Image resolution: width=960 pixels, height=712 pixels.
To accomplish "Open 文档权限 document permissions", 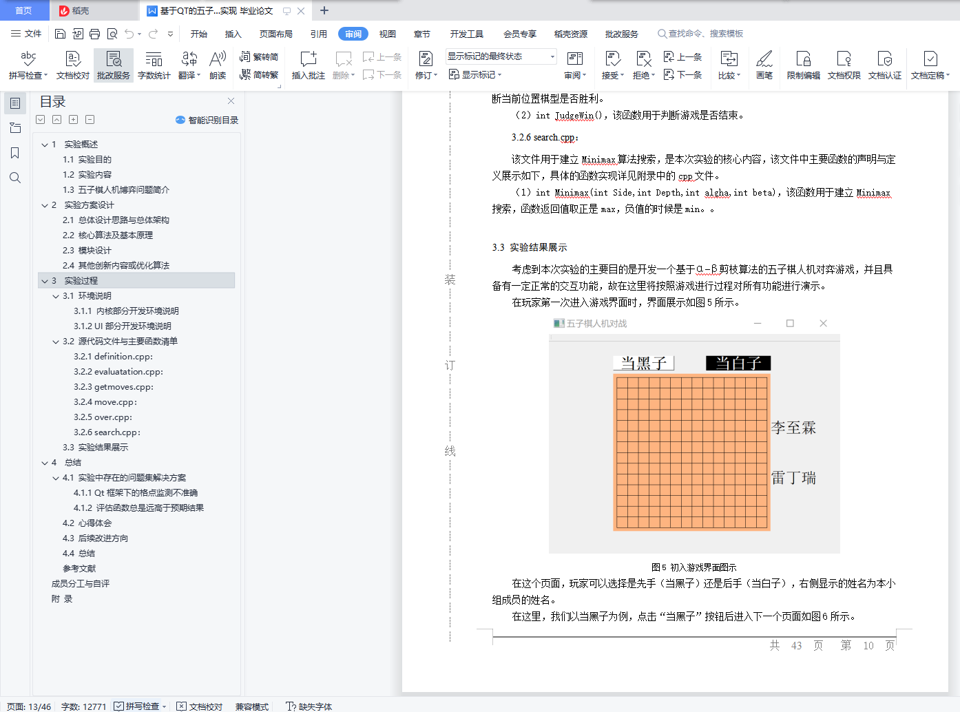I will (x=844, y=65).
